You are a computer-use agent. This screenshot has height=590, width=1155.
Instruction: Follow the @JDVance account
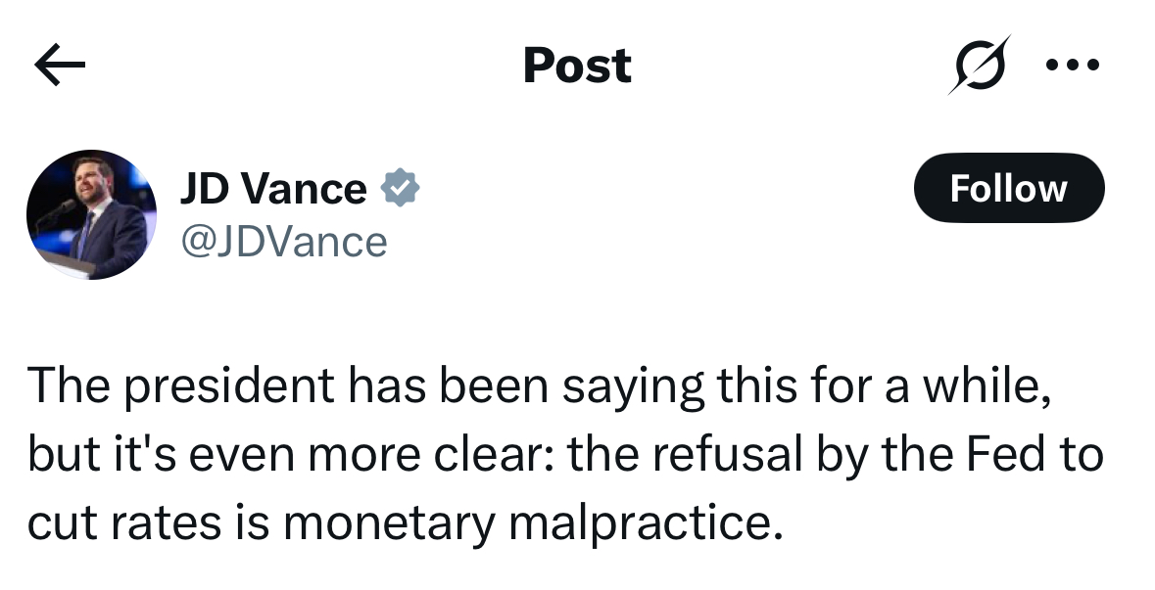tap(1008, 188)
